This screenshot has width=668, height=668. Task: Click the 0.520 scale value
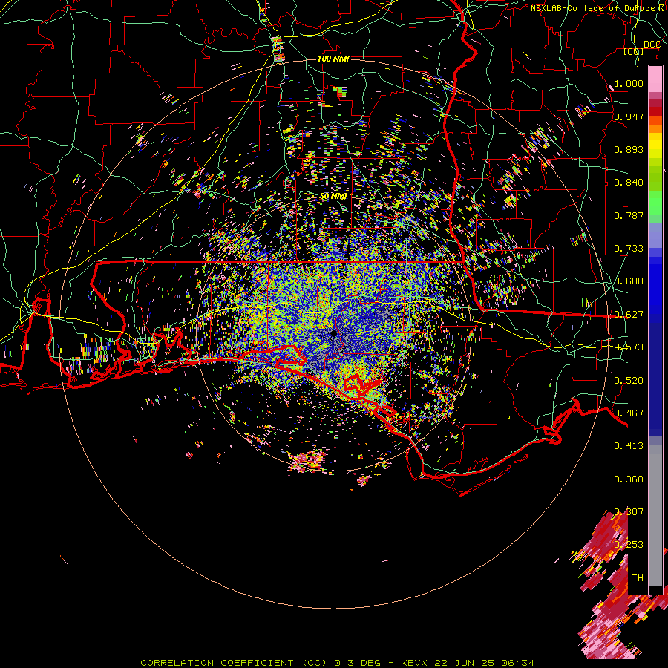629,381
